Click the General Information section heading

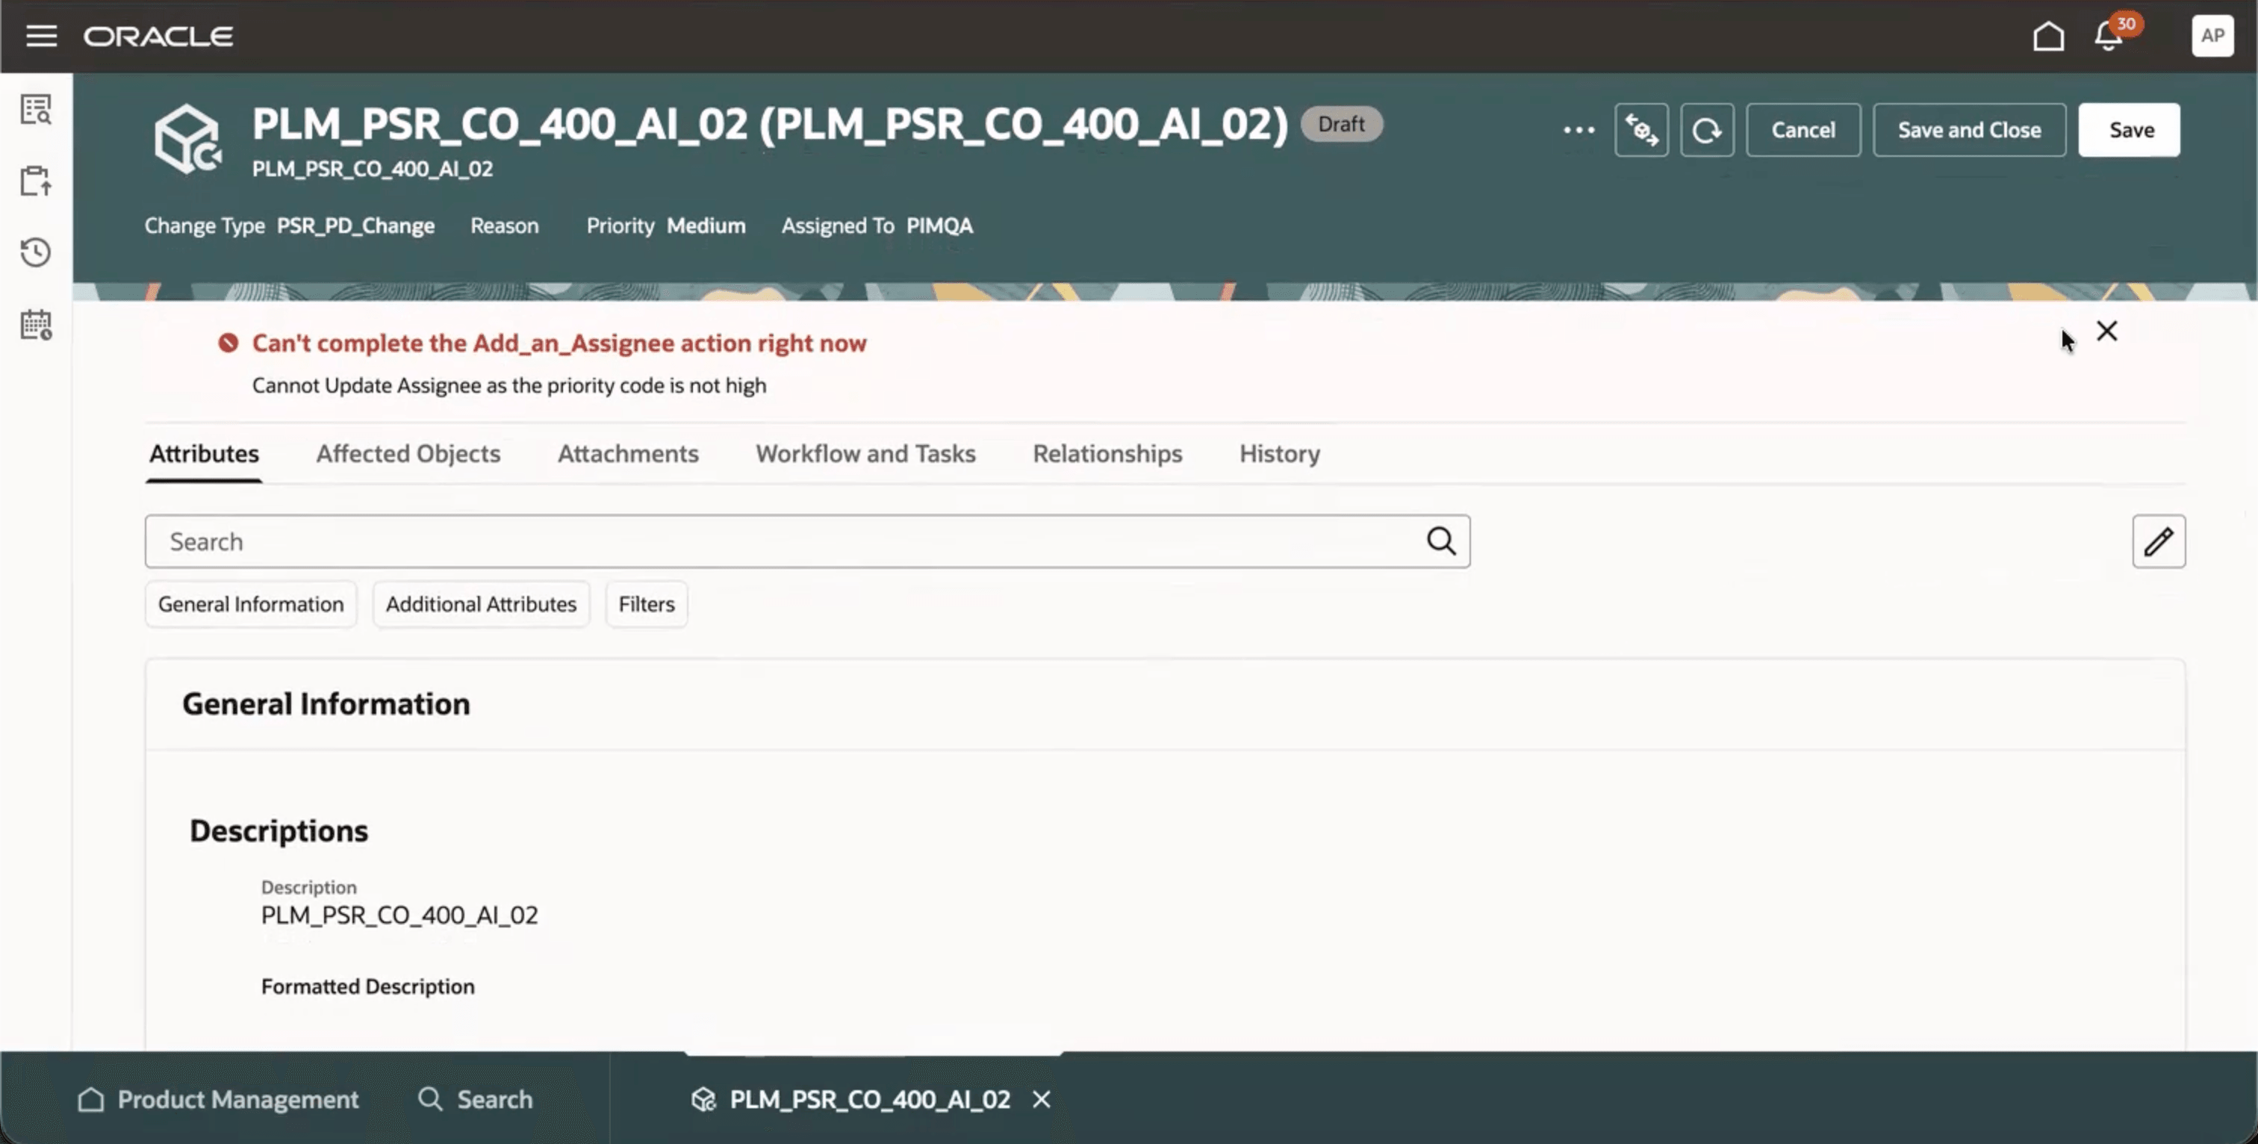tap(326, 704)
